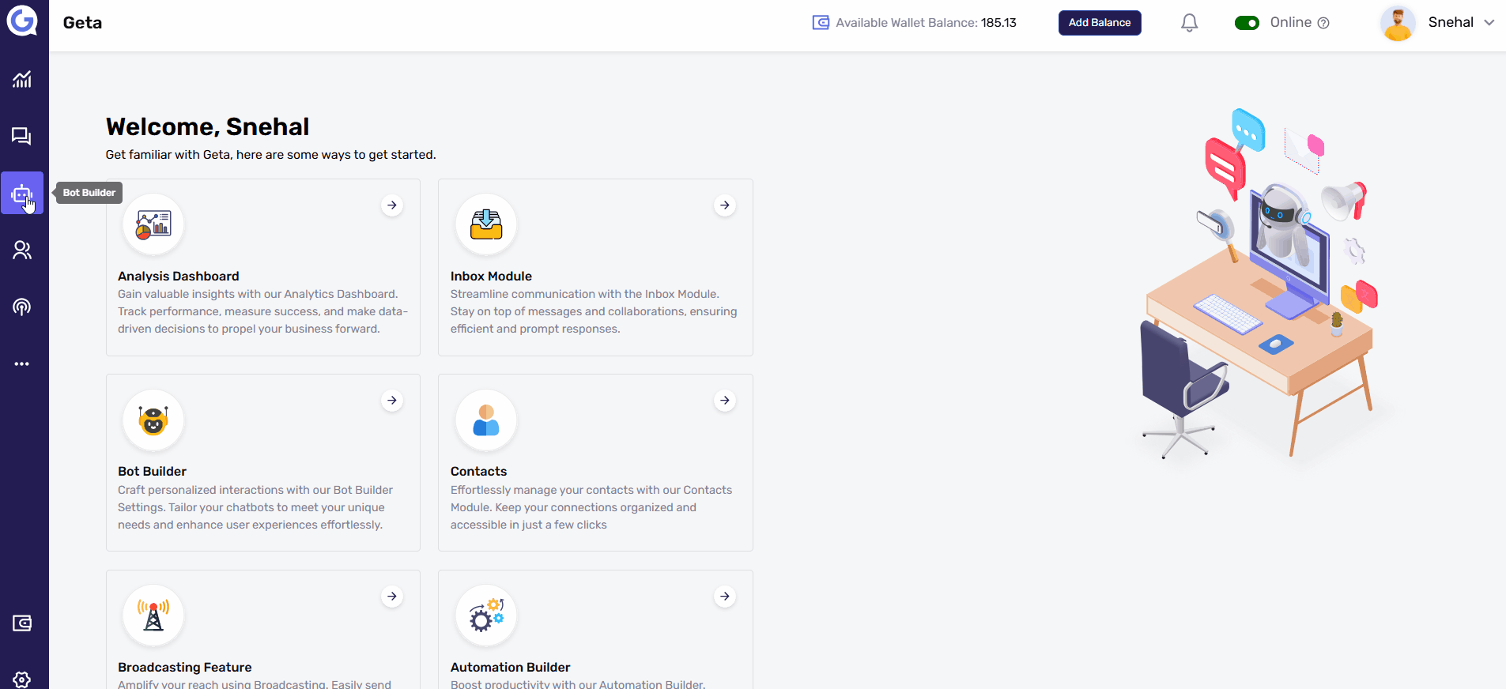Open the Inbox Module card arrow
The image size is (1506, 689).
tap(725, 205)
